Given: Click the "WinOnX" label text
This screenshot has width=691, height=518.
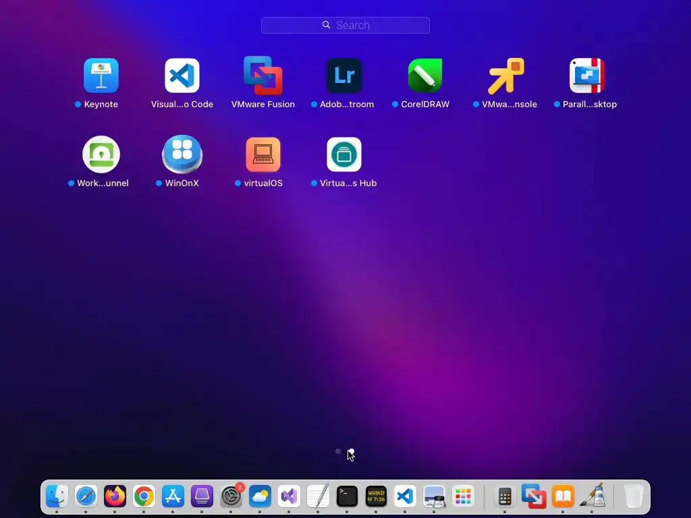Looking at the screenshot, I should point(182,183).
